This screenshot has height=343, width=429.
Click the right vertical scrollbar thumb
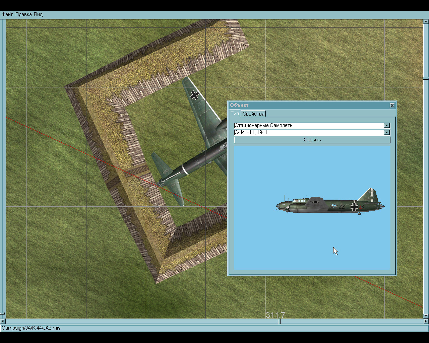(426, 78)
